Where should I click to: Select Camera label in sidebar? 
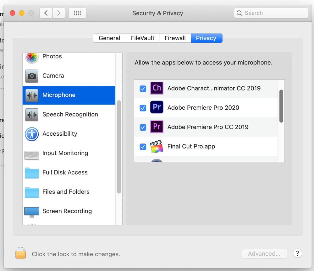[x=53, y=76]
